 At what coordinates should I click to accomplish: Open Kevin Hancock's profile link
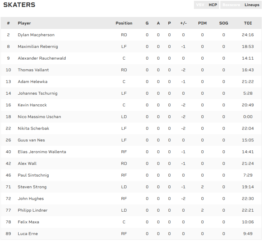[32, 105]
